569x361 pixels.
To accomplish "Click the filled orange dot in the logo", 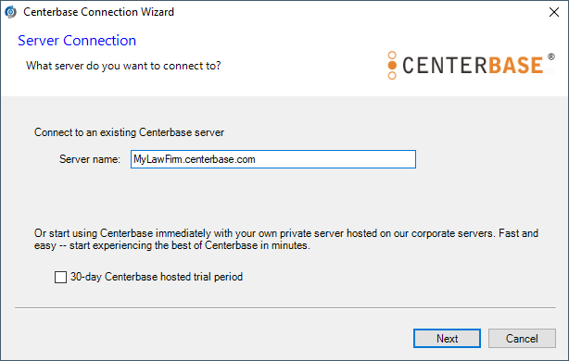I will coord(392,65).
